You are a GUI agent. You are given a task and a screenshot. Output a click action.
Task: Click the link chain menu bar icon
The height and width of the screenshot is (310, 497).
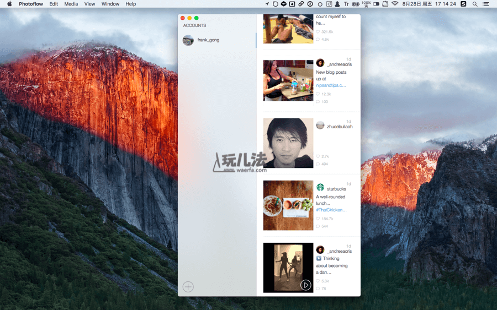coord(301,4)
